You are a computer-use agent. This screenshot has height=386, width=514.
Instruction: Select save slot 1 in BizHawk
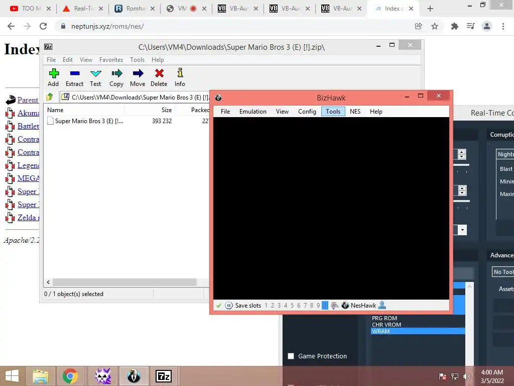pos(266,306)
